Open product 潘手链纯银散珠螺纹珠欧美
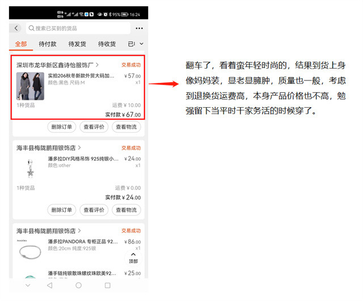 [x=82, y=273]
